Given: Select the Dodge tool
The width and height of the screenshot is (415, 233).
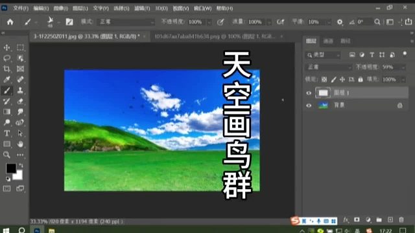Looking at the screenshot, I should pyautogui.click(x=6, y=122).
